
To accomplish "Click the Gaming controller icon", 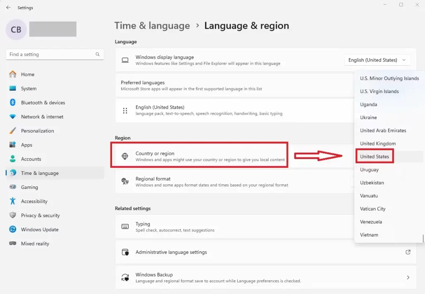I will coord(13,187).
